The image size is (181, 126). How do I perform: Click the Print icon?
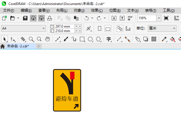50,18
